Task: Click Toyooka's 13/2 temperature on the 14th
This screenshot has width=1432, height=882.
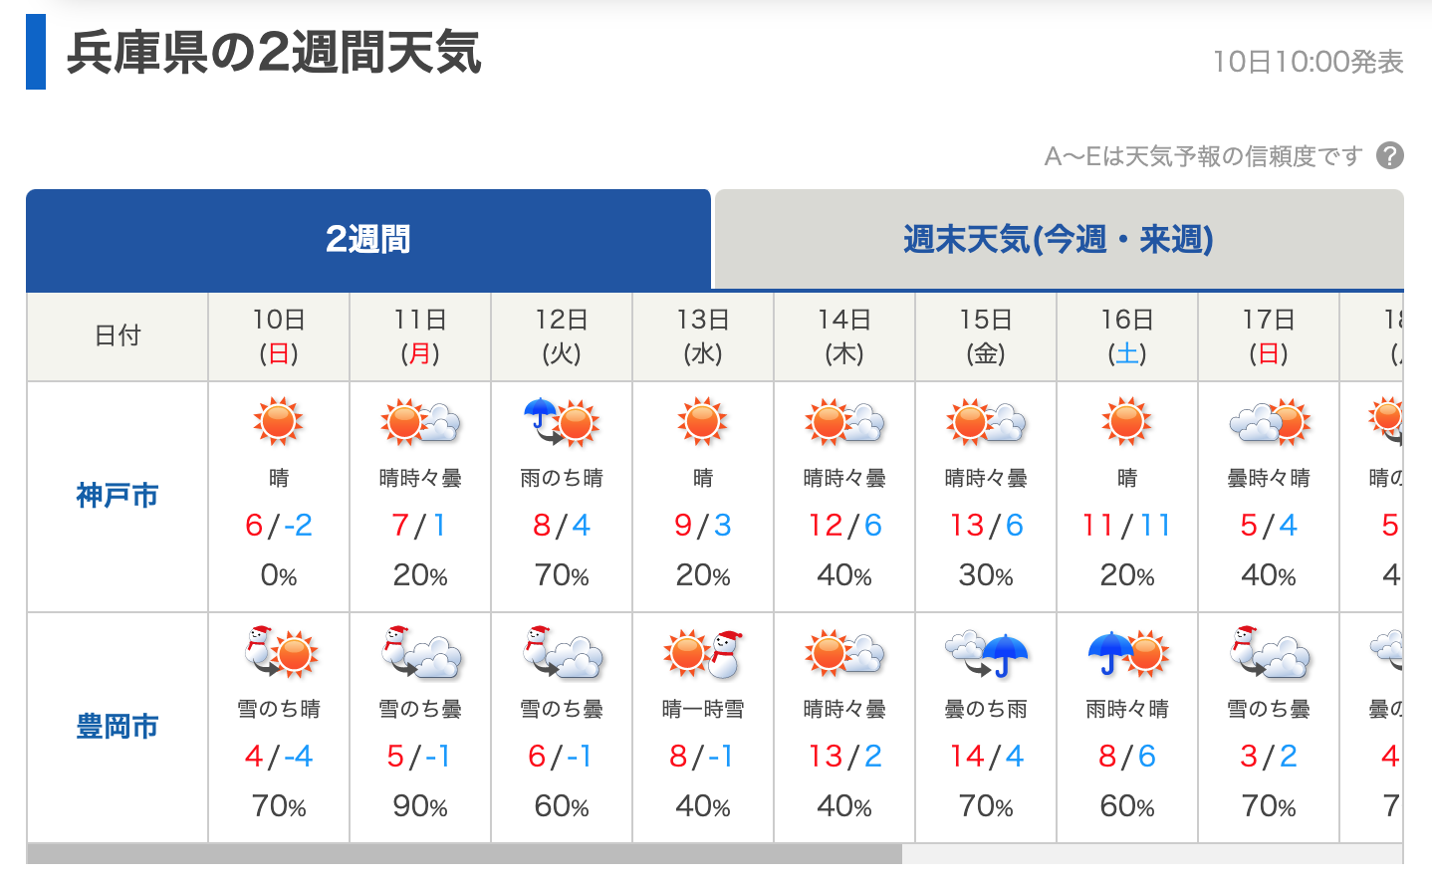Action: pos(844,757)
